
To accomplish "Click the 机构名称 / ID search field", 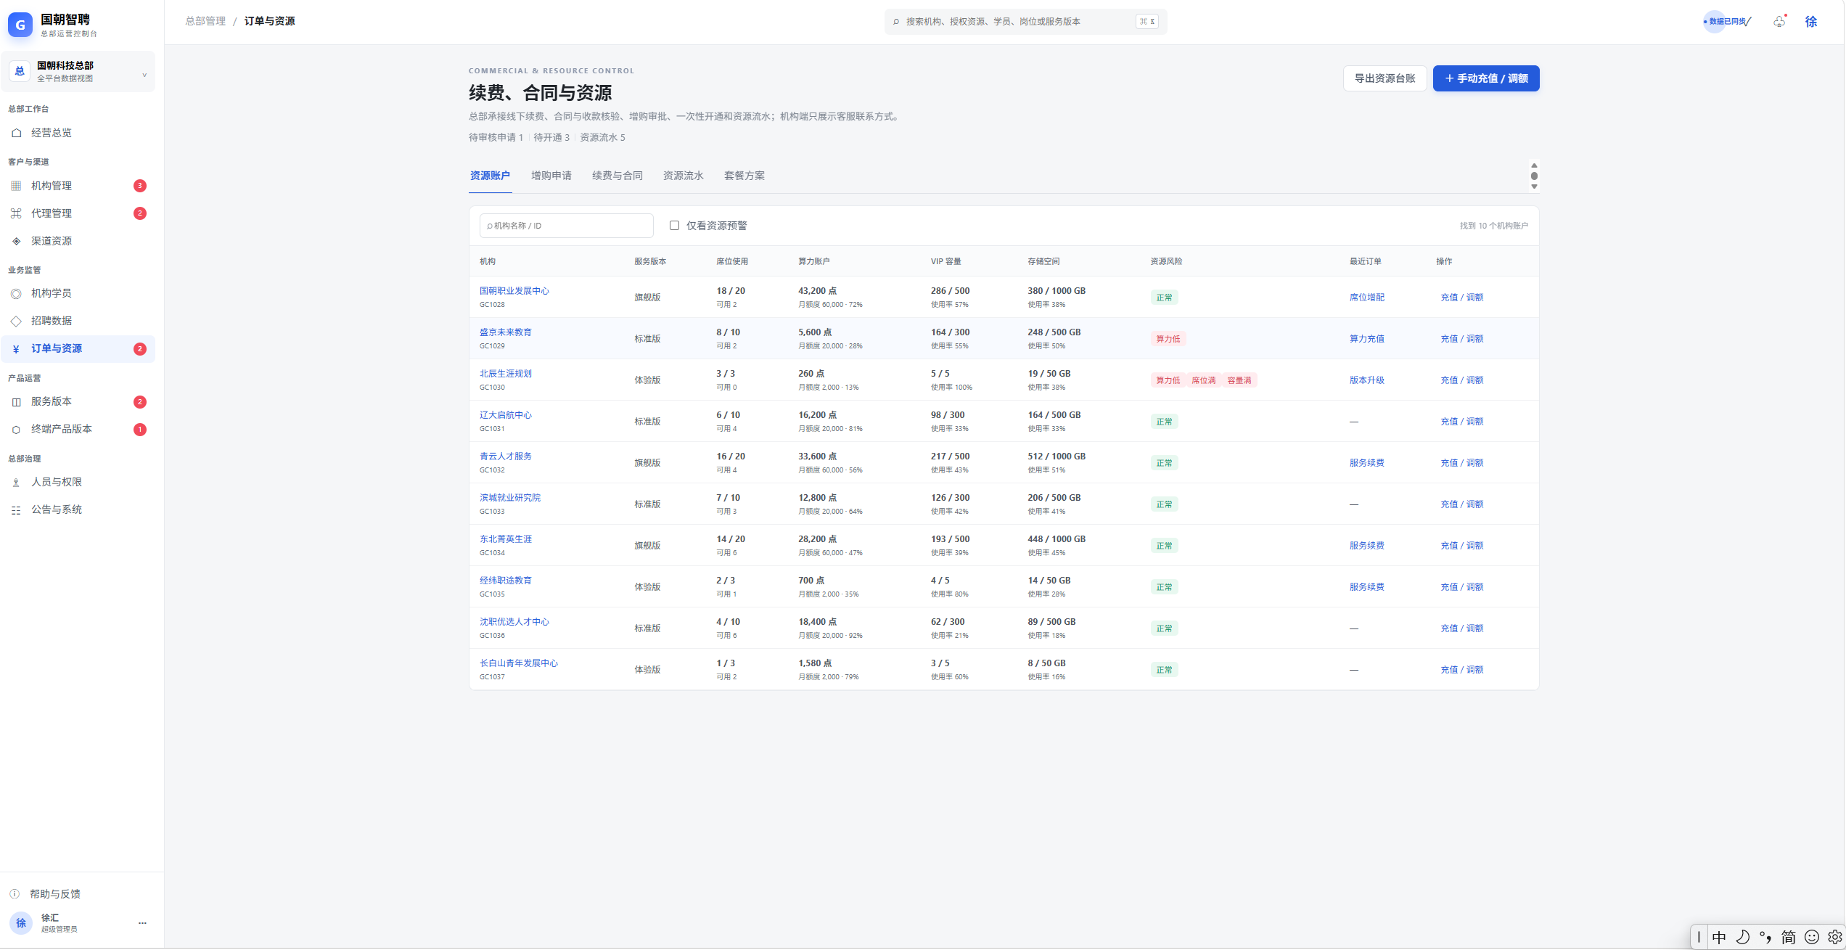I will click(566, 226).
